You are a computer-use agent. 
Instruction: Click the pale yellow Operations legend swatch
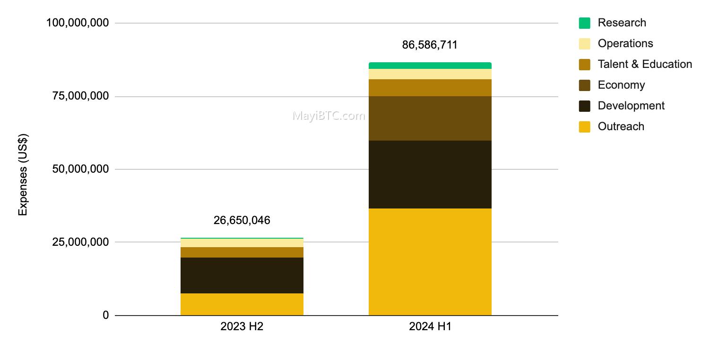(584, 43)
